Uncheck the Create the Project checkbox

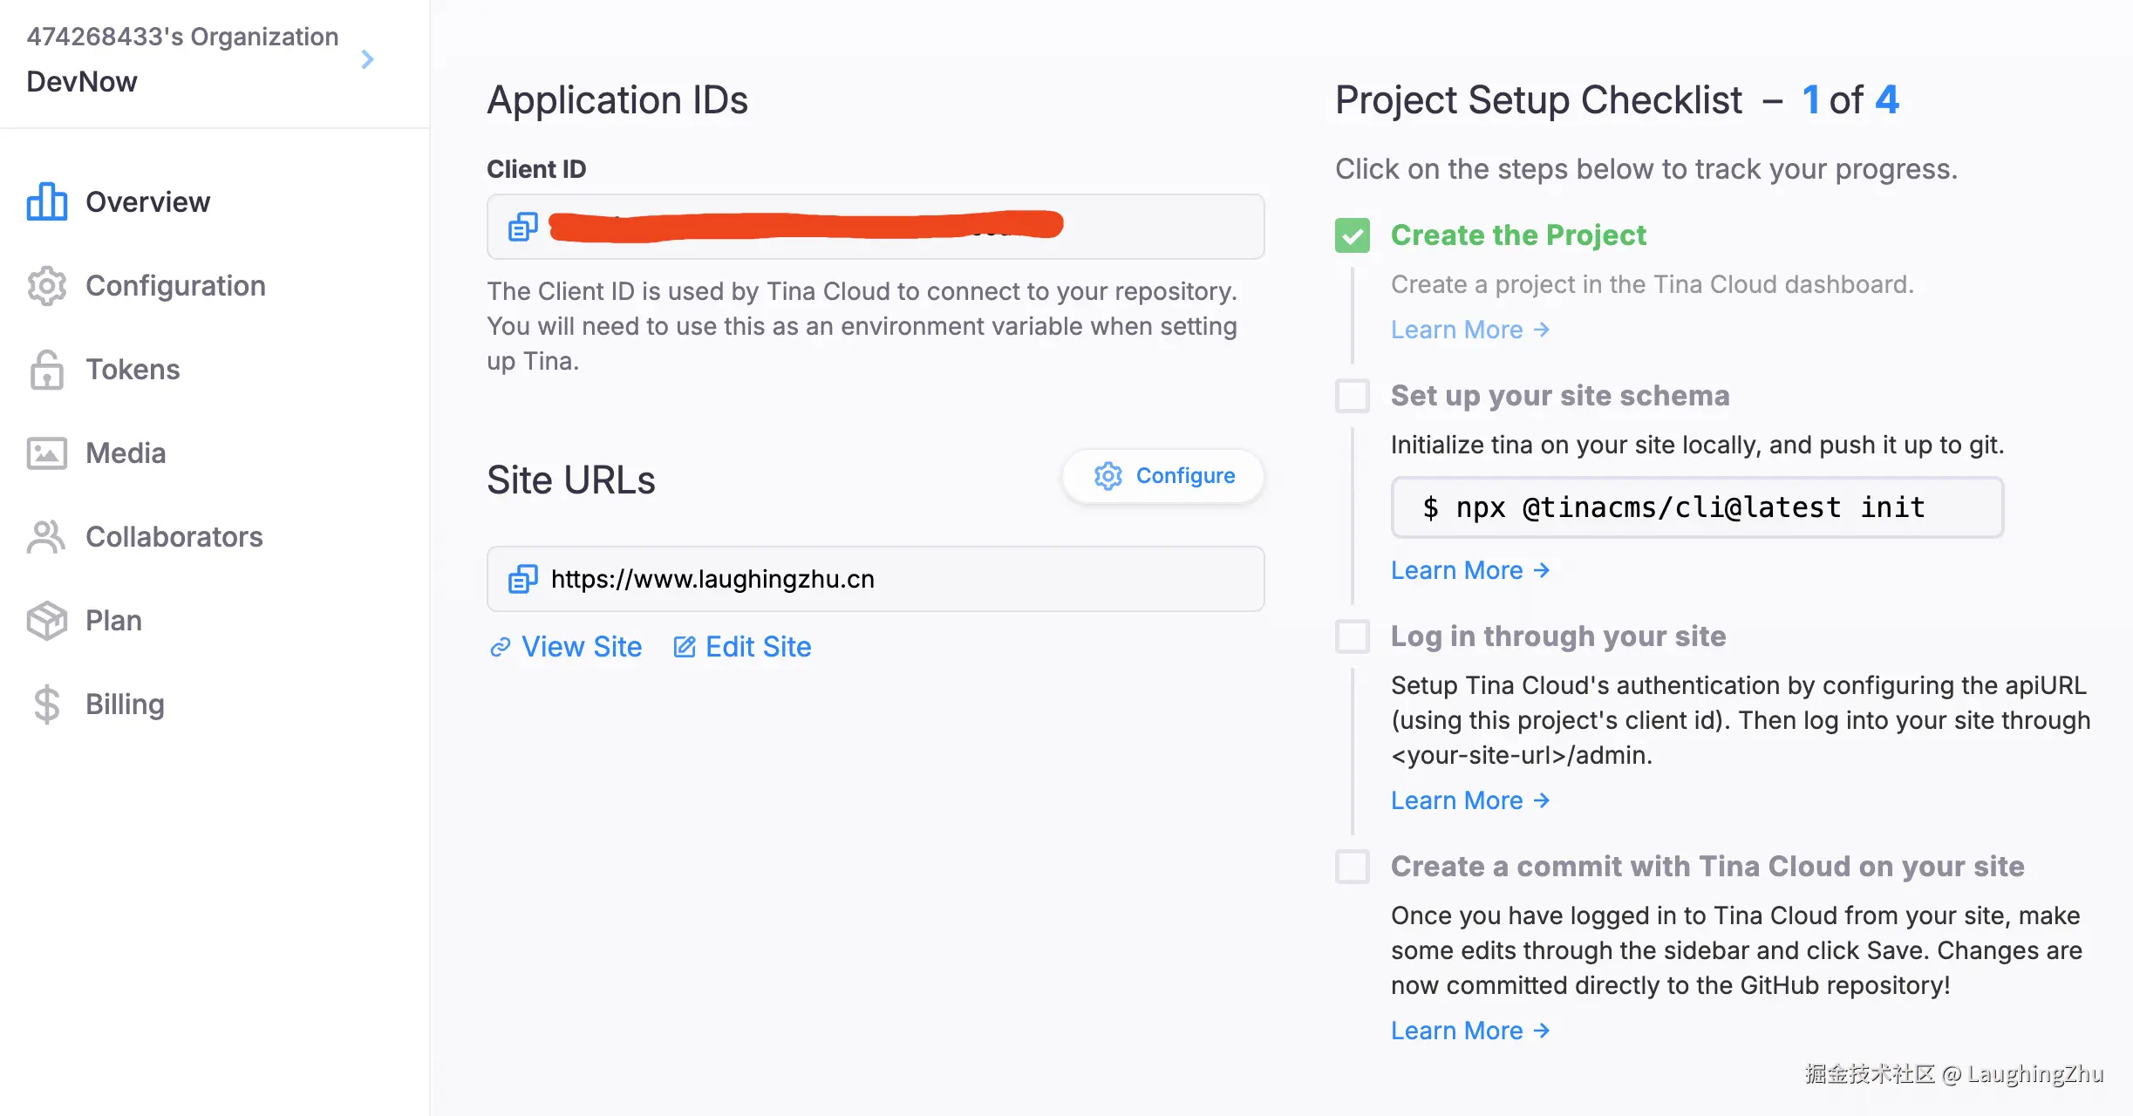pyautogui.click(x=1352, y=235)
